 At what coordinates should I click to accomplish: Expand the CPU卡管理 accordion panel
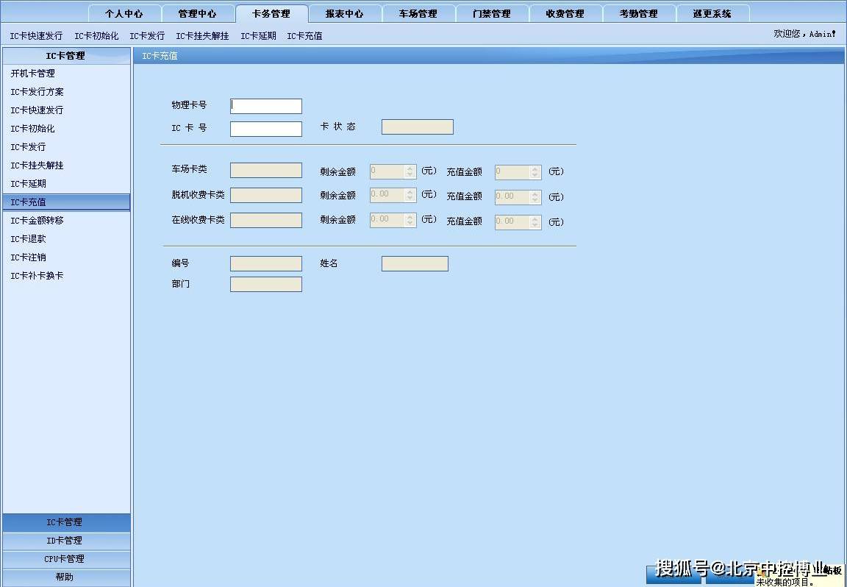point(65,559)
